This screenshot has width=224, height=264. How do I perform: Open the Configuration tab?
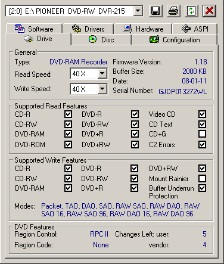click(175, 40)
